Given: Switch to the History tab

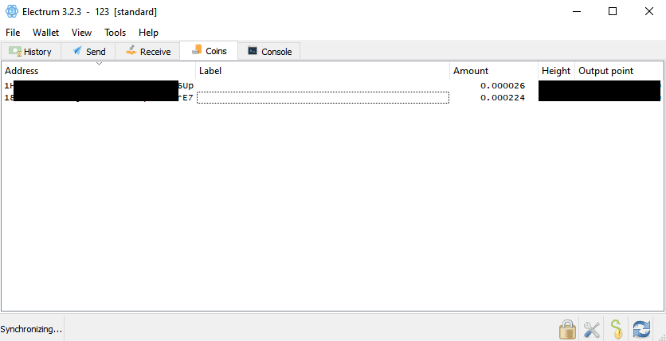Looking at the screenshot, I should click(30, 52).
